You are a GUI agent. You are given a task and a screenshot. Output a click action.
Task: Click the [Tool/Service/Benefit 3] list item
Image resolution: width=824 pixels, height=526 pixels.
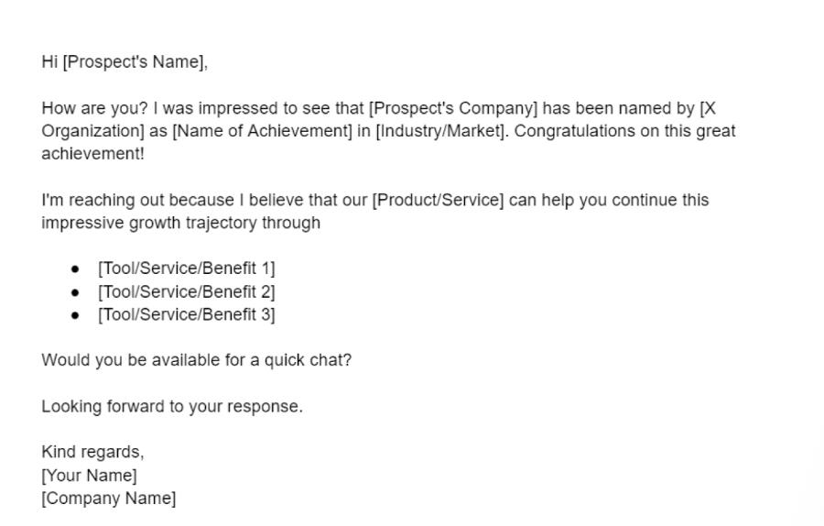pos(187,314)
